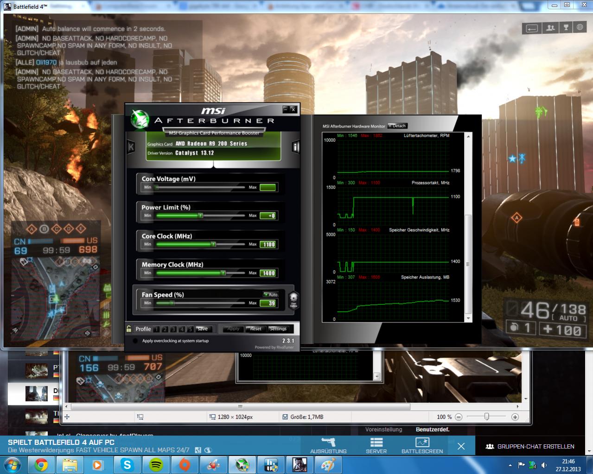Select Afterburner profile slot 5
593x474 pixels.
[x=191, y=329]
